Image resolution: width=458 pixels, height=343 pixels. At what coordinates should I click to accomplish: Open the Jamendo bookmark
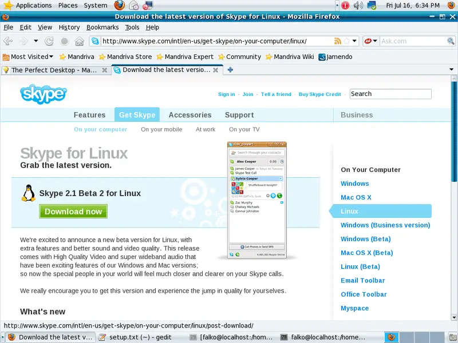(335, 57)
